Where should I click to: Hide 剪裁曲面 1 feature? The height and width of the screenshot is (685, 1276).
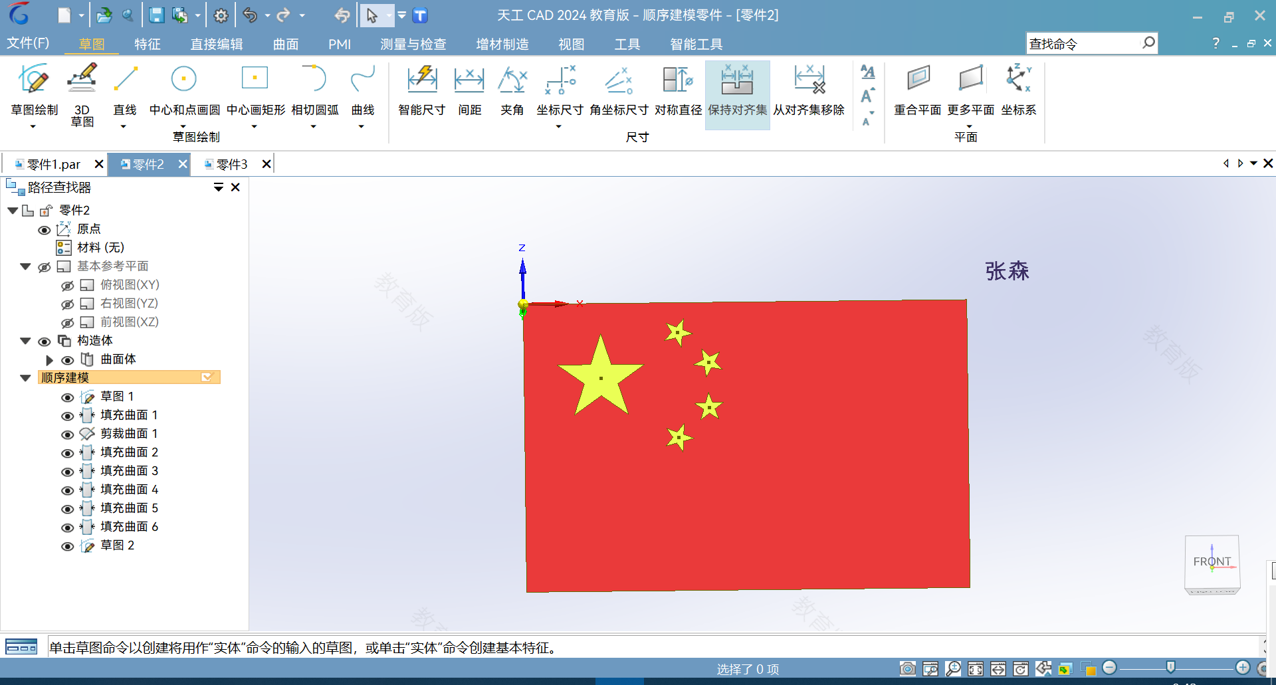click(67, 435)
